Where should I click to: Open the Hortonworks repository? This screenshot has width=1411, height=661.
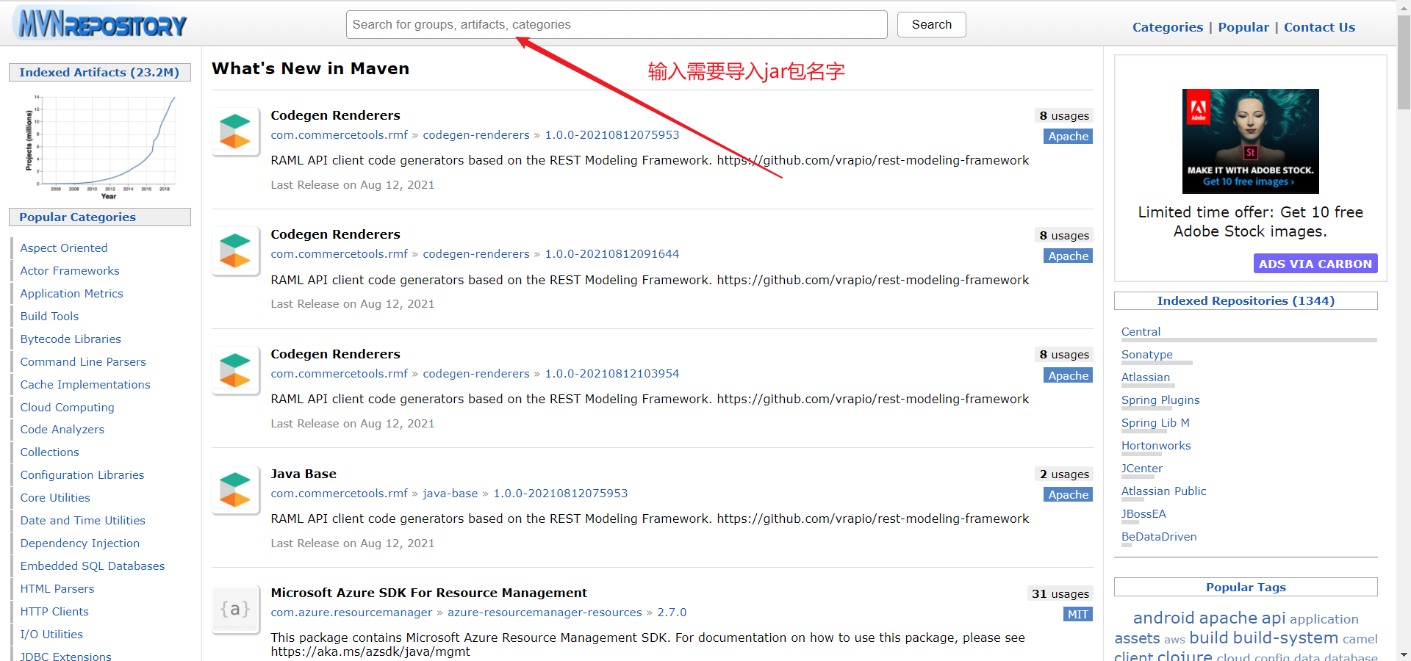pyautogui.click(x=1155, y=445)
